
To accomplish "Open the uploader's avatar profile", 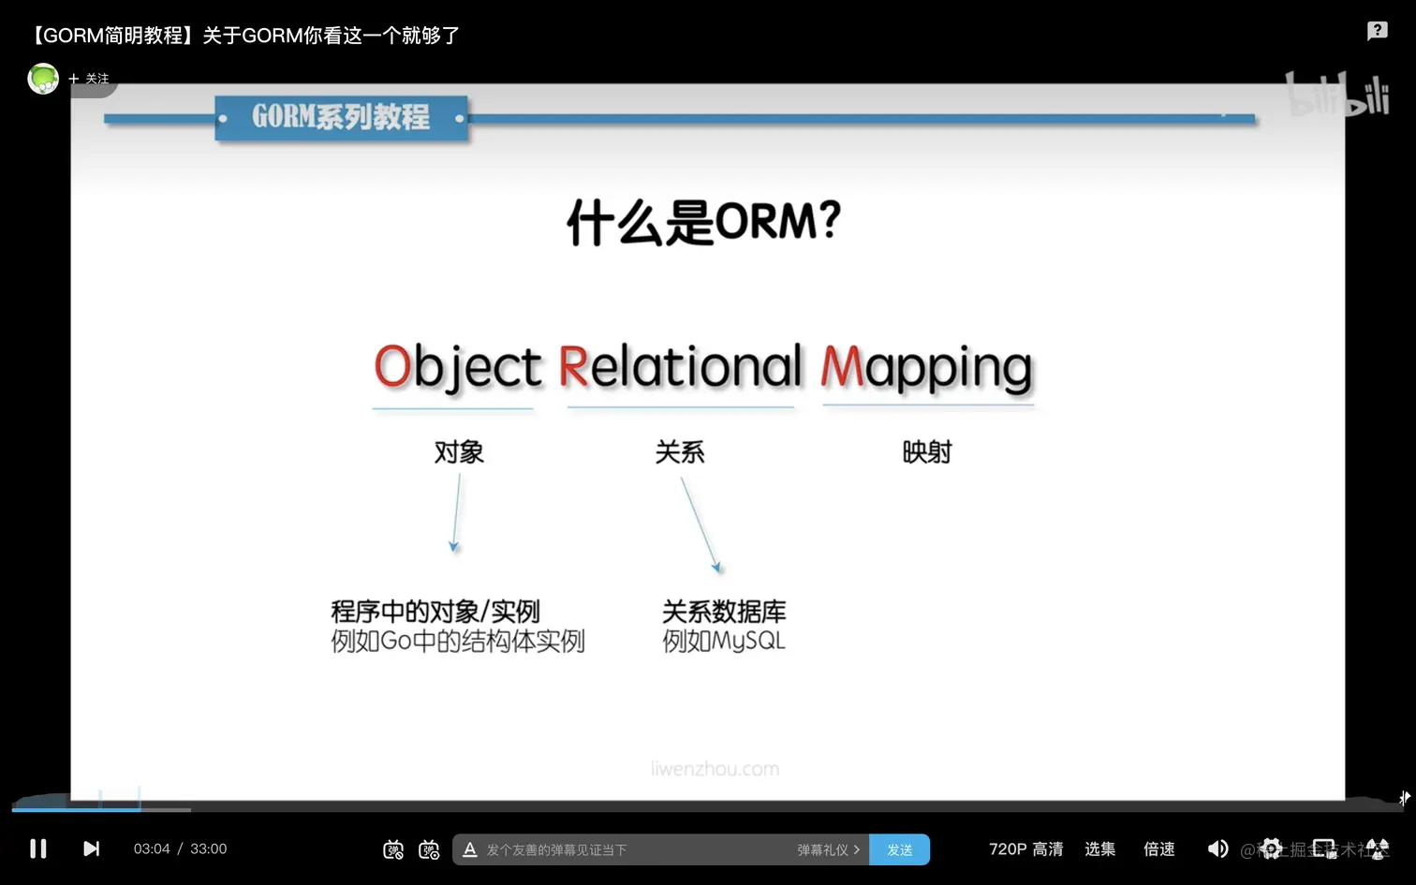I will tap(43, 79).
